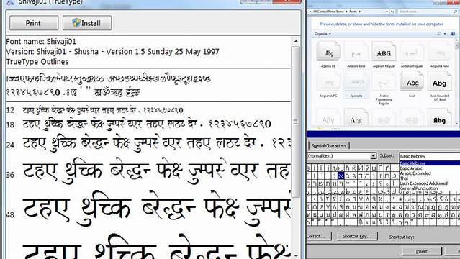Click the Print button in font viewer
The width and height of the screenshot is (460, 259).
click(x=34, y=23)
